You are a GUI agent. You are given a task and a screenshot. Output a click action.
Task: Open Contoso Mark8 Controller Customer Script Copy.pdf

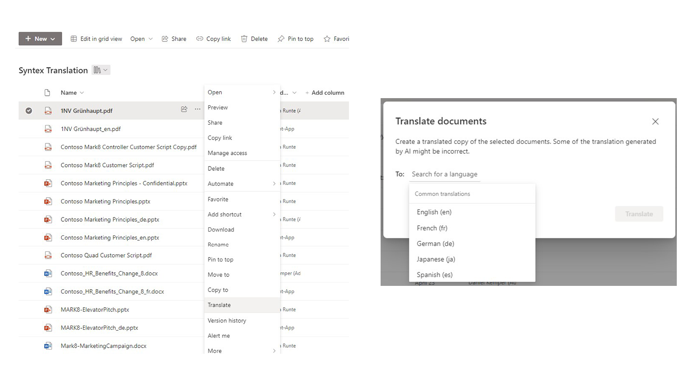(129, 147)
